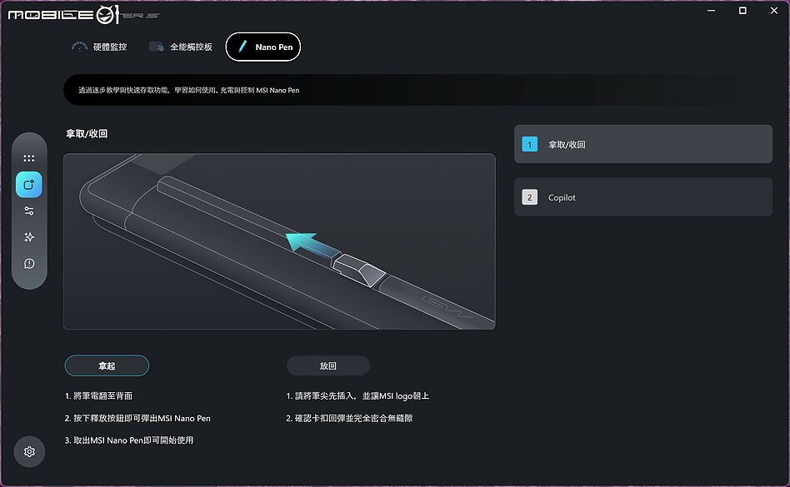Expand the 拿取/收回 tutorial step panel
Screen dimensions: 790x487
(642, 143)
